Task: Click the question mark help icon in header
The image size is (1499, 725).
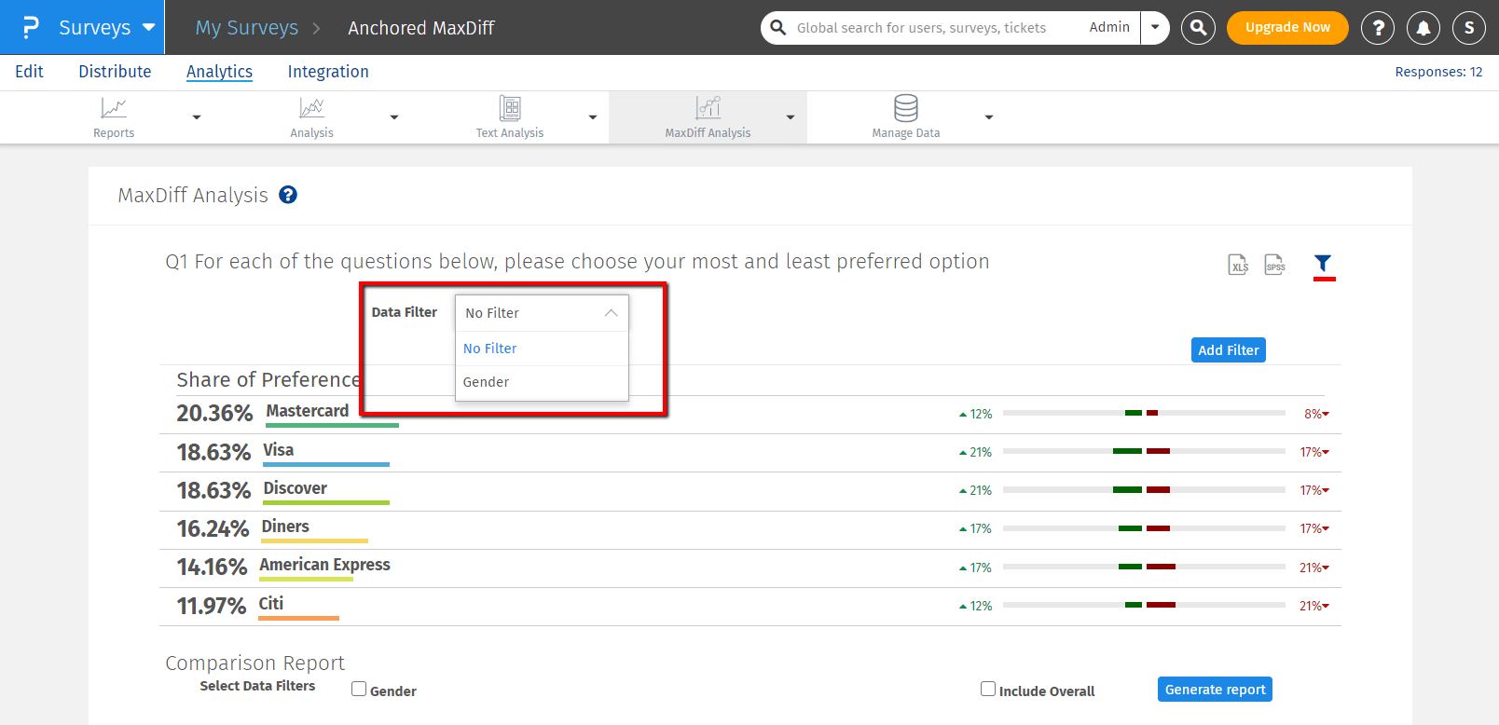Action: [x=1378, y=28]
